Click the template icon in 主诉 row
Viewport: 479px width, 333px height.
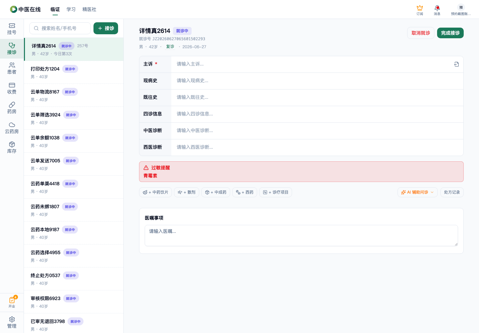coord(456,64)
